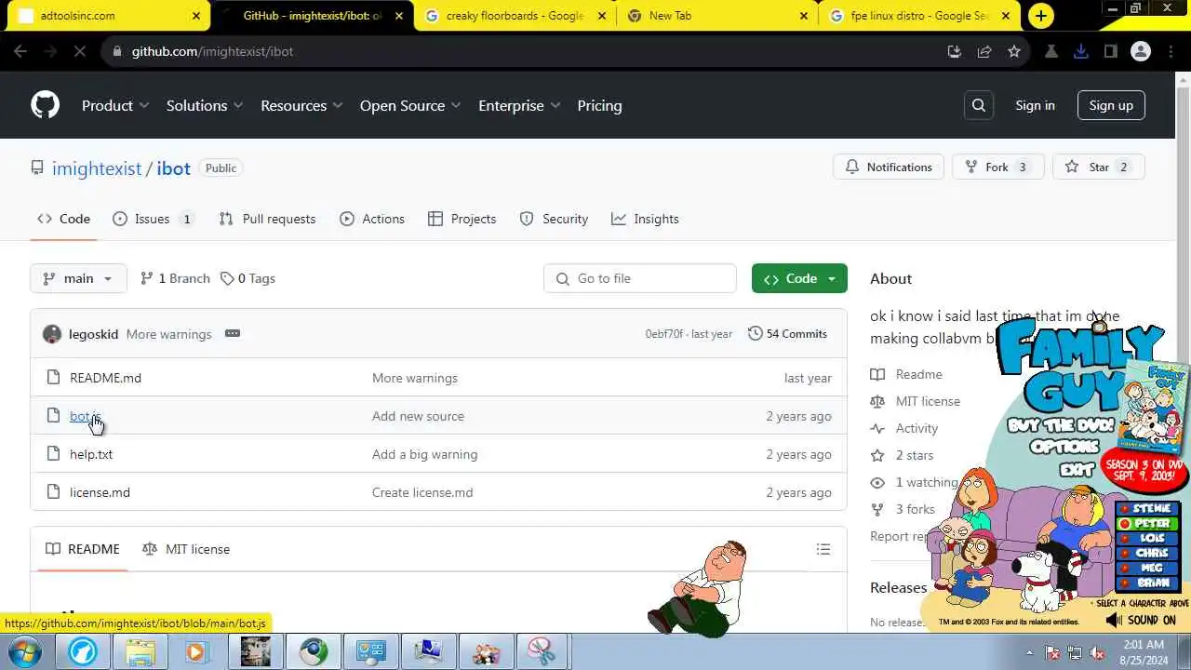Star the repository with Star button
The image size is (1191, 670).
(x=1099, y=167)
